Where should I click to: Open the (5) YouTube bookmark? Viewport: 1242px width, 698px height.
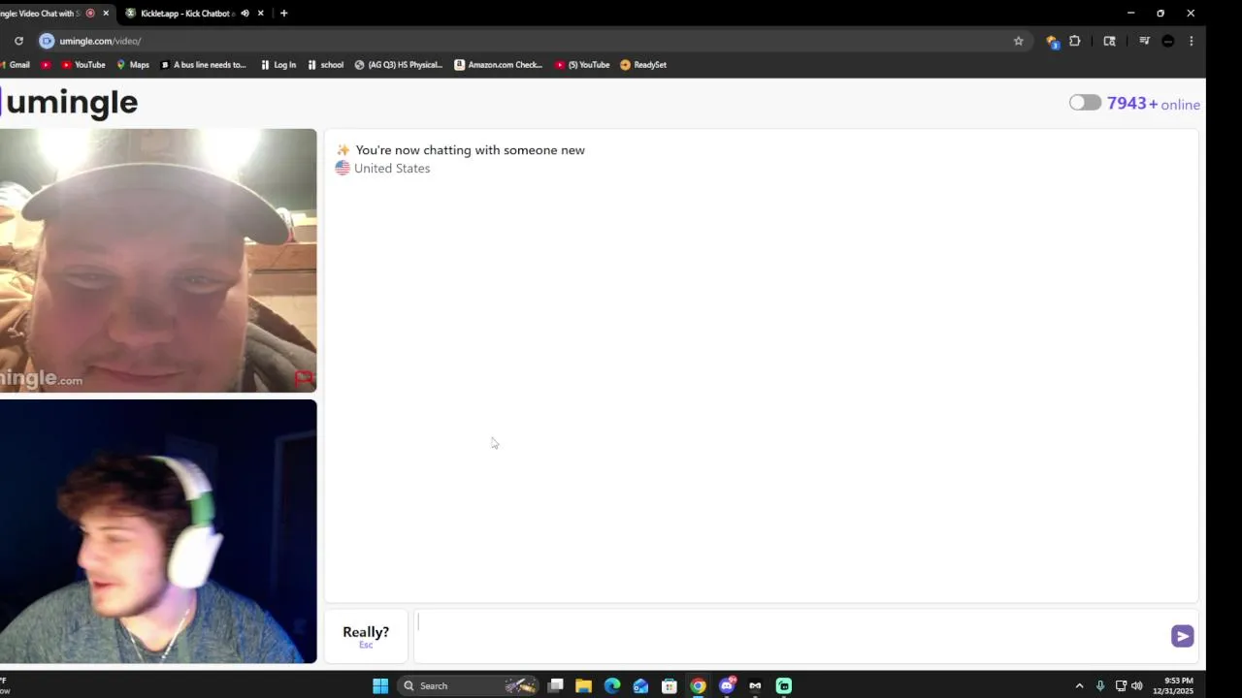582,65
